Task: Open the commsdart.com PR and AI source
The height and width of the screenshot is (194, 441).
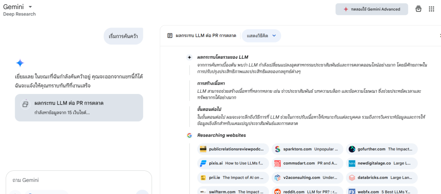Action: pyautogui.click(x=307, y=164)
